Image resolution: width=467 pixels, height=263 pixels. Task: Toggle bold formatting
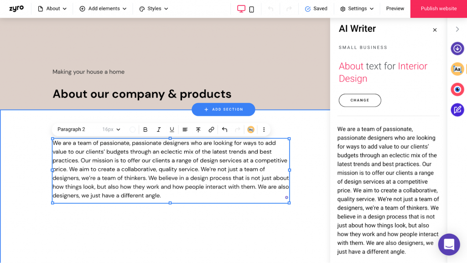click(x=145, y=129)
